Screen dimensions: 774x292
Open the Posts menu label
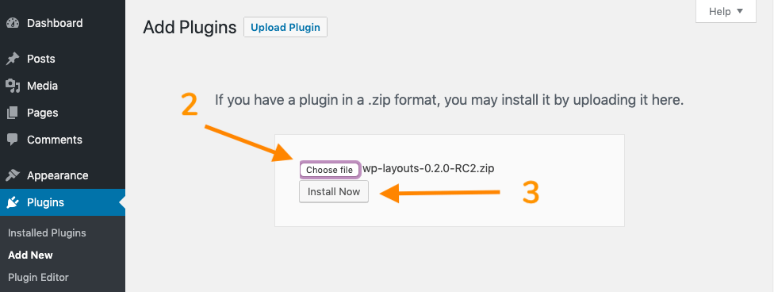pyautogui.click(x=41, y=59)
